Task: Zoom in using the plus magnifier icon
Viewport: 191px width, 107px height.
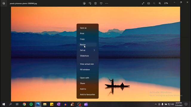Action: (160, 3)
